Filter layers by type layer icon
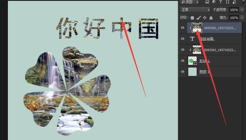 point(221,2)
